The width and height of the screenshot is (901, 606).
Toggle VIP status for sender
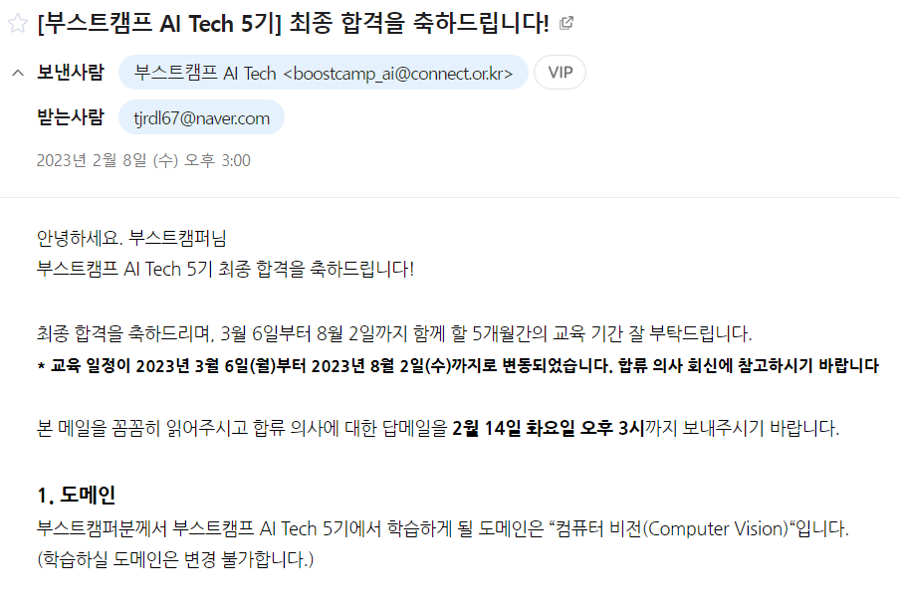(561, 73)
